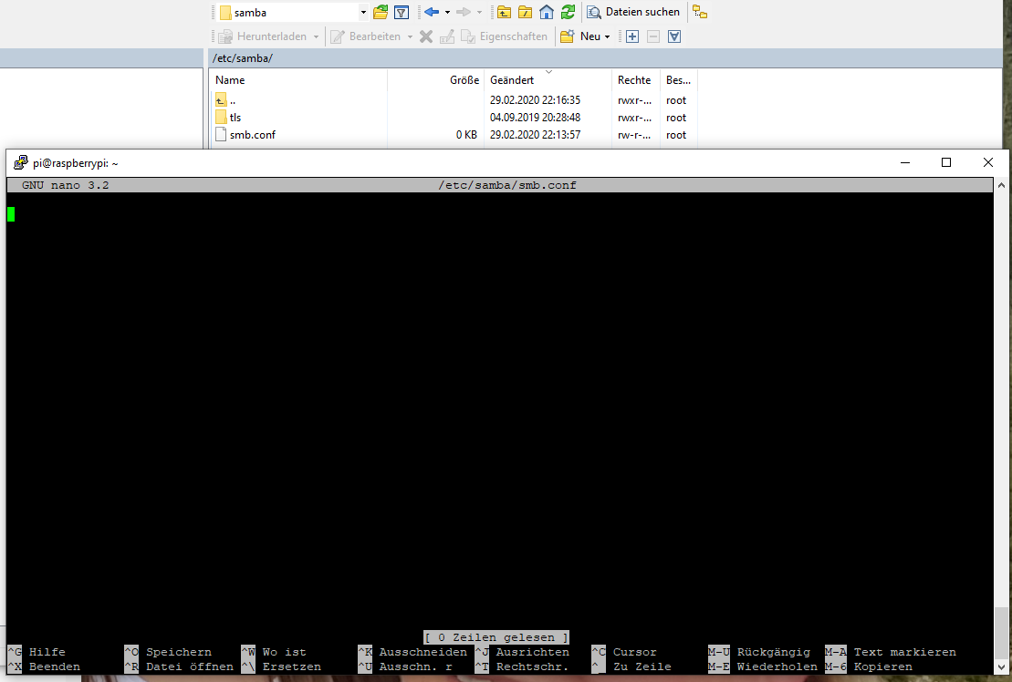This screenshot has height=682, width=1012.
Task: Expand the Neu dropdown arrow
Action: (608, 36)
